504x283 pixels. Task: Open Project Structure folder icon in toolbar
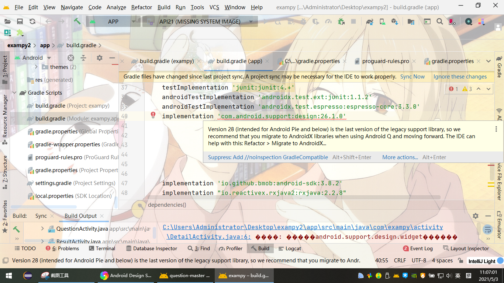click(411, 22)
